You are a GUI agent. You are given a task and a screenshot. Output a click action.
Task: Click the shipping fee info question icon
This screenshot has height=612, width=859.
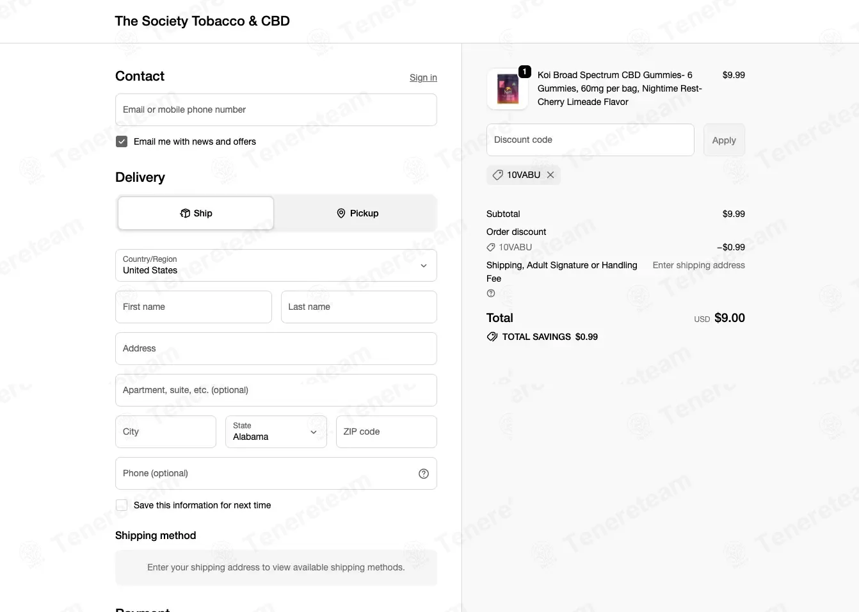(x=491, y=293)
